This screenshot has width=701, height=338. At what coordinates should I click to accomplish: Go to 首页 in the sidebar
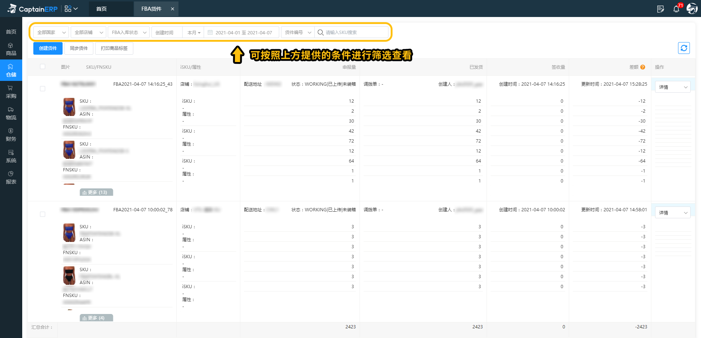(11, 32)
